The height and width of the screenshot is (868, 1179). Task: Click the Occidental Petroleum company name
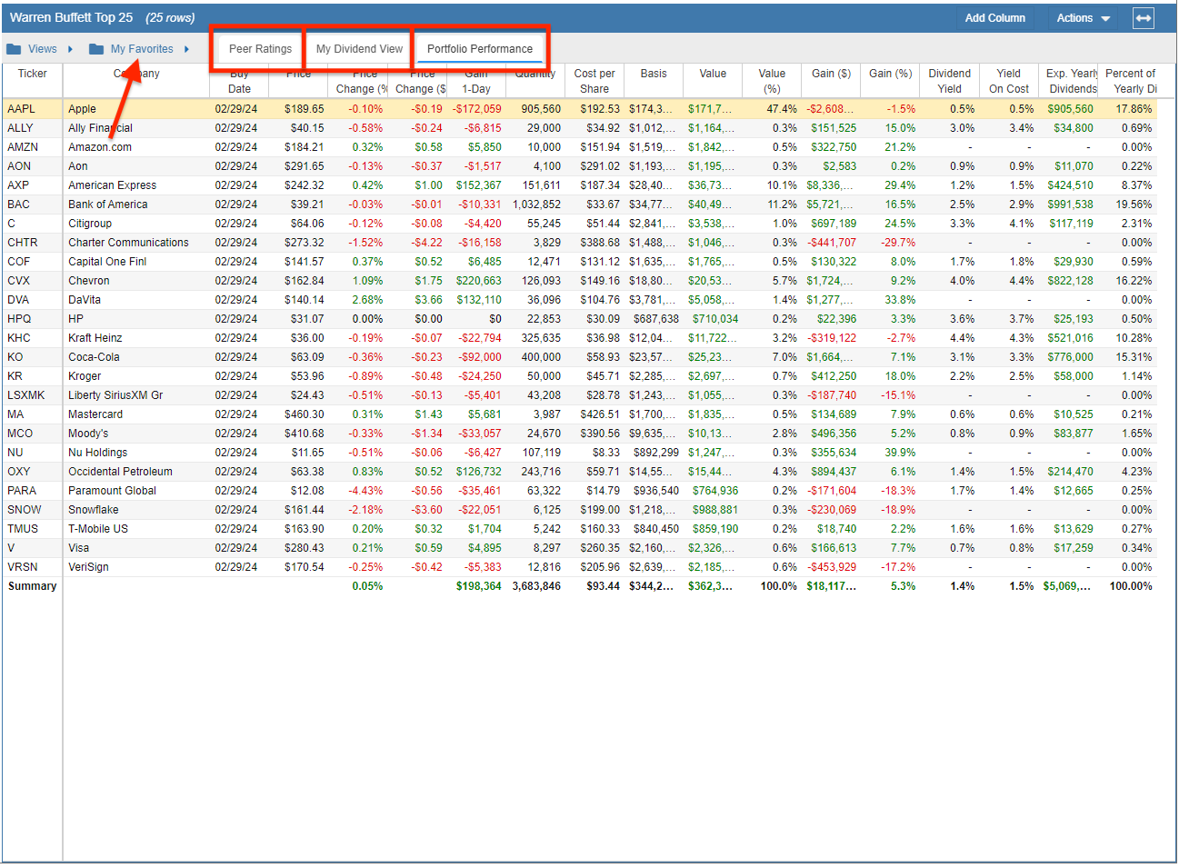pos(120,472)
